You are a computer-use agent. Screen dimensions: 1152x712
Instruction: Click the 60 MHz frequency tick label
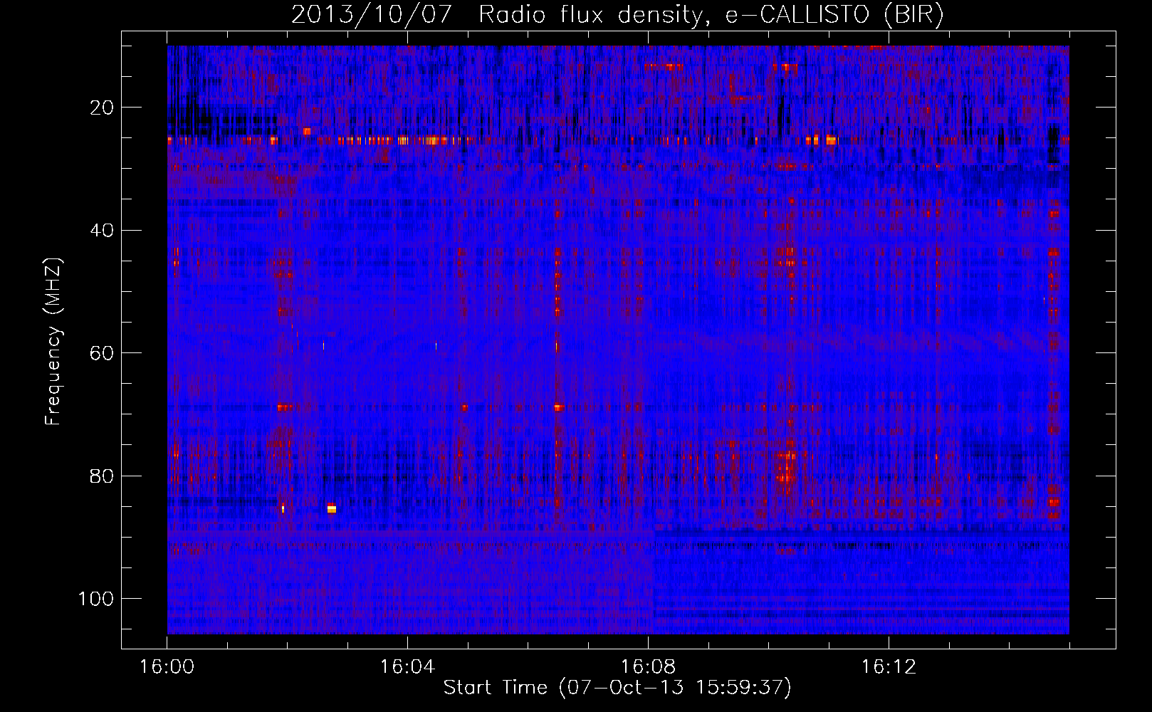coord(103,353)
